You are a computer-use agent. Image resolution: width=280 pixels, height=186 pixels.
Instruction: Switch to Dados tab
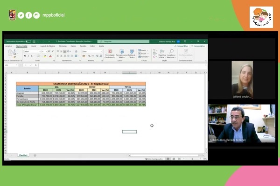73,46
